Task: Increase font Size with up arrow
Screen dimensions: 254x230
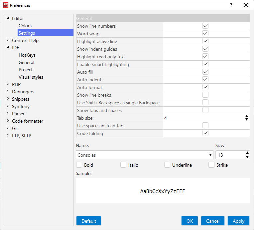Action: click(x=247, y=153)
